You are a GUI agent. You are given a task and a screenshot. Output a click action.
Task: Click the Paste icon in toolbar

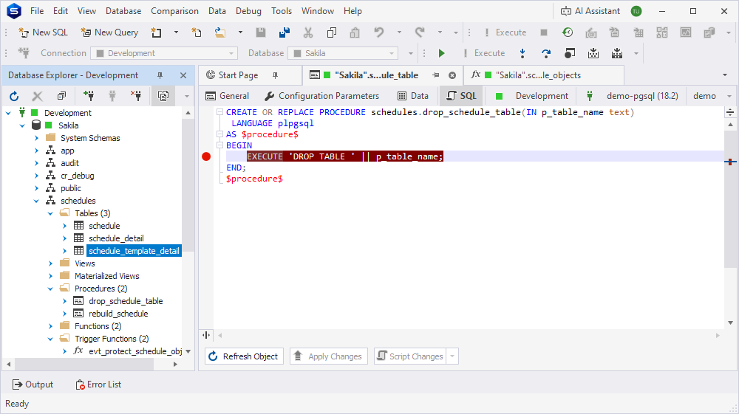pos(355,32)
